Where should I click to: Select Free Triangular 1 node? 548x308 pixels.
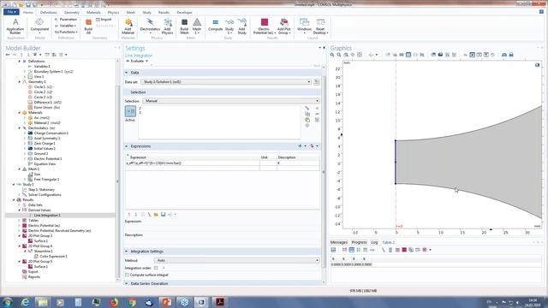pos(46,180)
